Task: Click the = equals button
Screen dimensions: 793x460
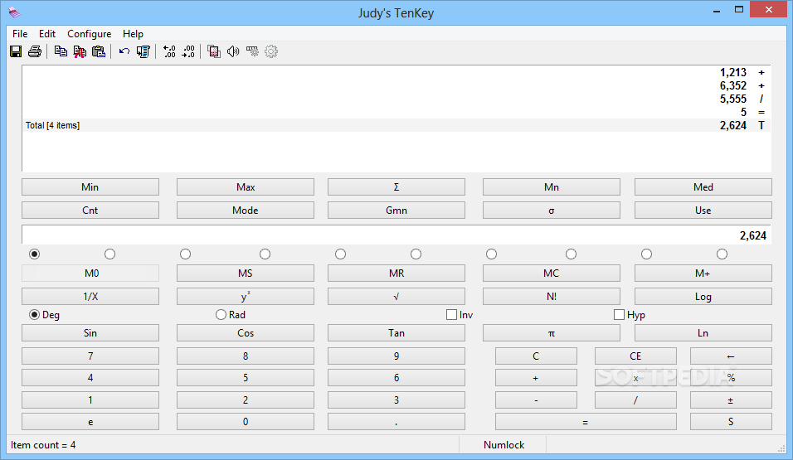Action: pyautogui.click(x=586, y=422)
